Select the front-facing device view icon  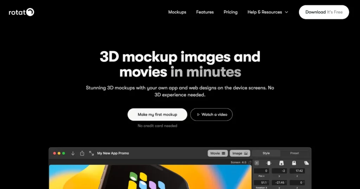click(x=269, y=163)
